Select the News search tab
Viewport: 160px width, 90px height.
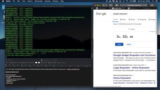pos(123,19)
